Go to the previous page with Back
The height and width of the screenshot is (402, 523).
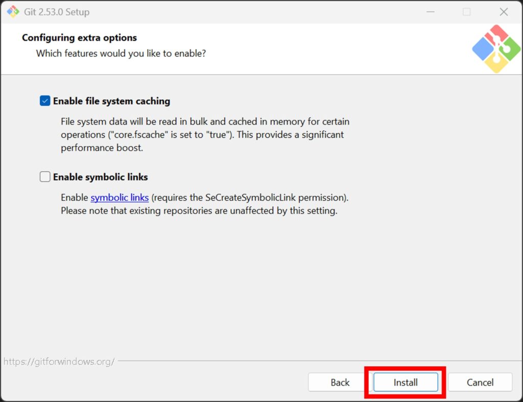[340, 382]
